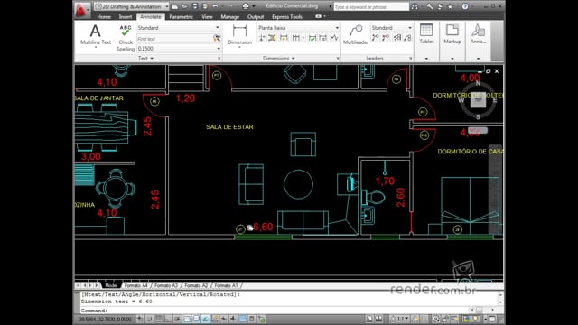Switch to the Formato A2 layout tab
This screenshot has height=325, width=578.
tap(196, 285)
